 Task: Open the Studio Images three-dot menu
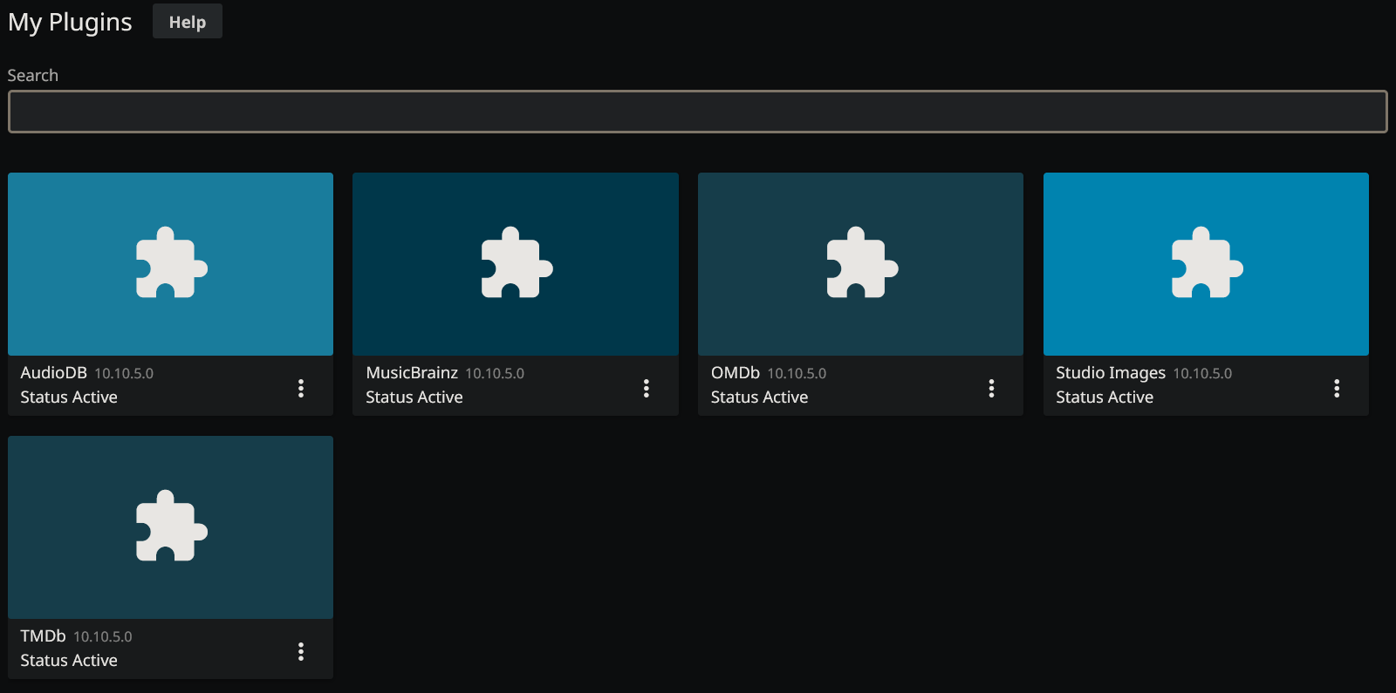[1337, 388]
